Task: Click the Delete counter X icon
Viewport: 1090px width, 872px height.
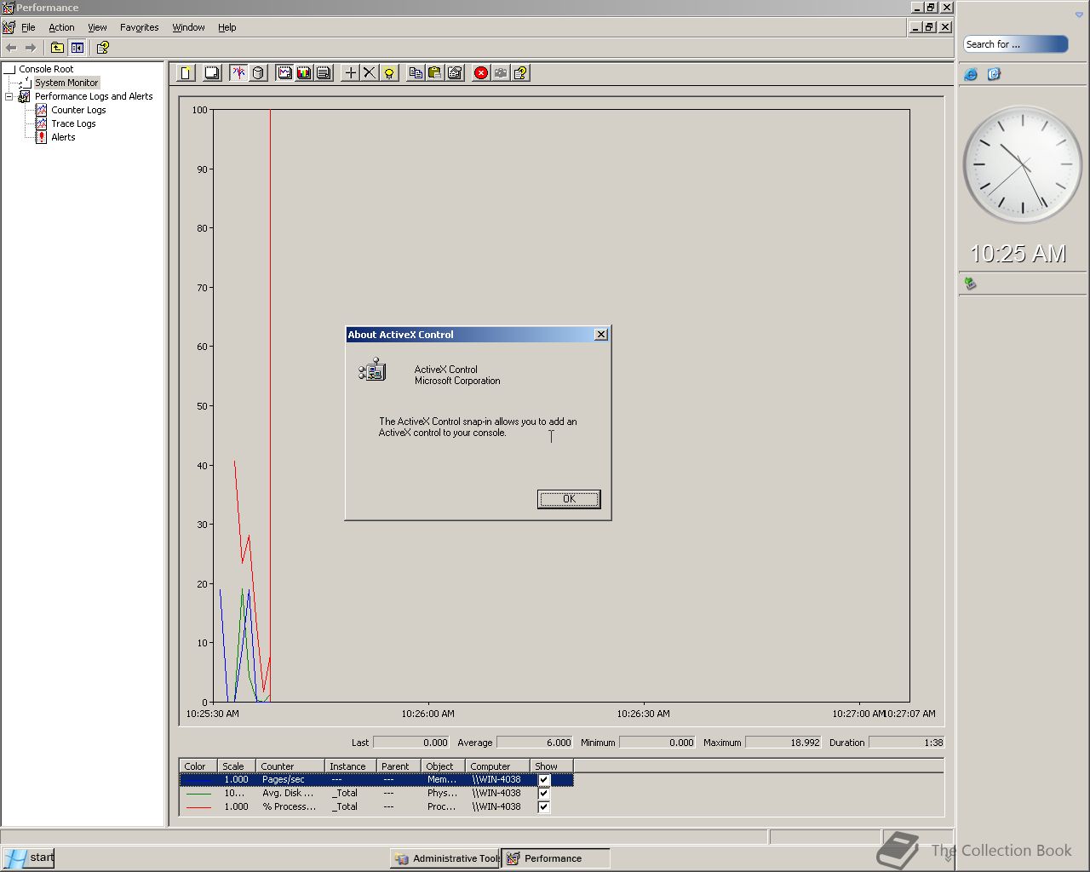Action: [x=369, y=73]
